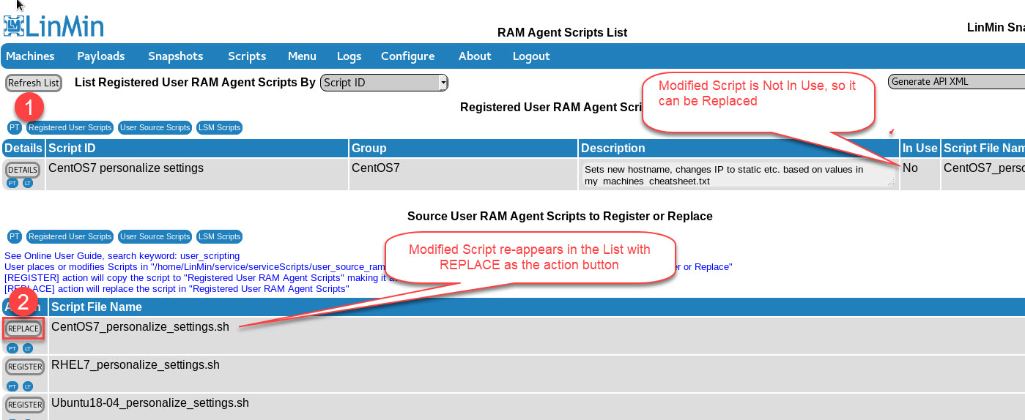Click the LT icon under the REPLACE button
The height and width of the screenshot is (420, 1025).
28,348
